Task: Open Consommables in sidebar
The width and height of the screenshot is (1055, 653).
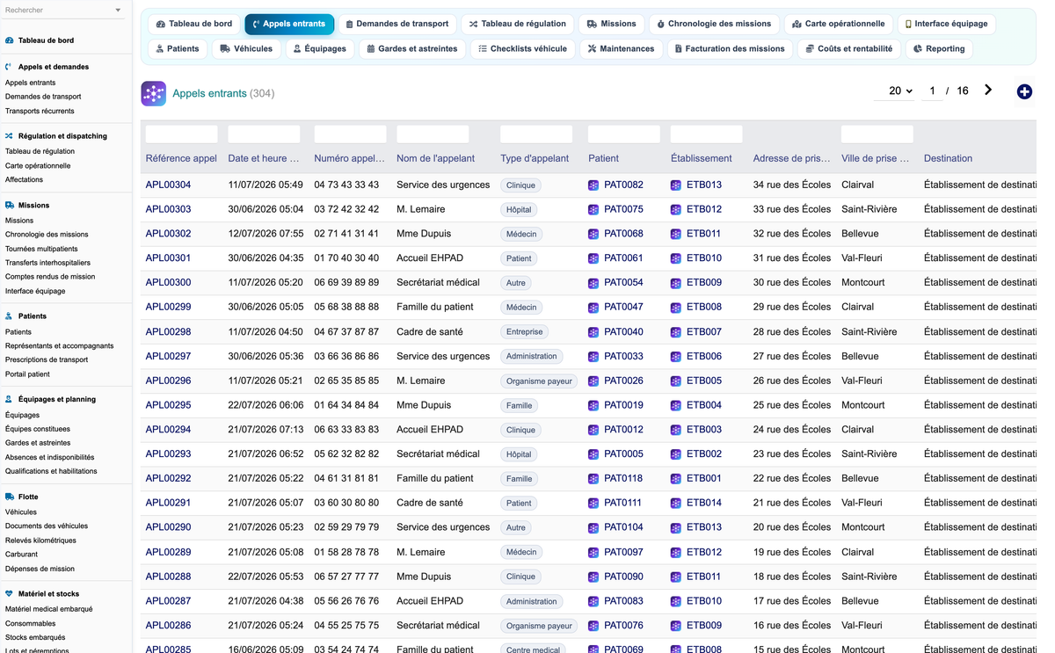Action: point(30,623)
